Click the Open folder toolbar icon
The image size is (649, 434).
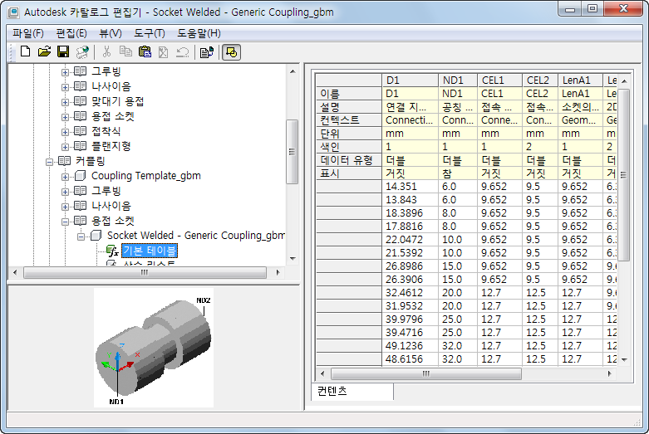pyautogui.click(x=44, y=51)
